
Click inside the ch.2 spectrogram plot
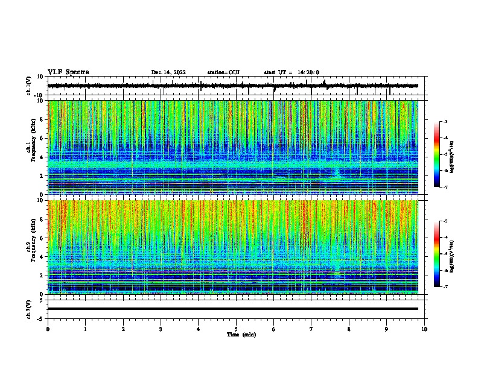pyautogui.click(x=233, y=247)
